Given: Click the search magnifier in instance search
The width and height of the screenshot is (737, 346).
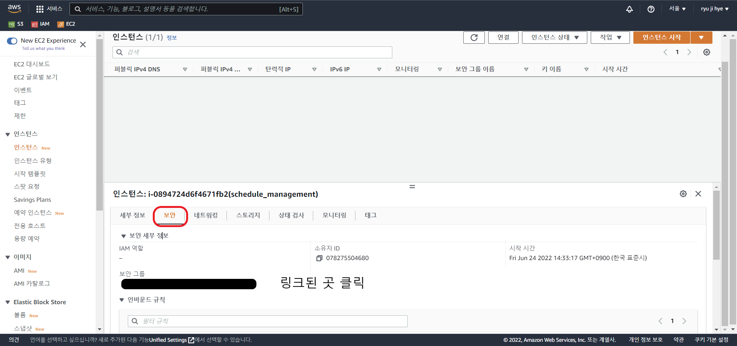Looking at the screenshot, I should pos(119,52).
